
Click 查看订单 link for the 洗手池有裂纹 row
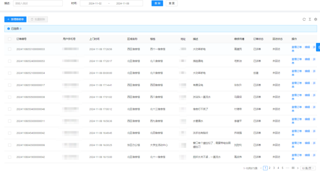[296, 131]
